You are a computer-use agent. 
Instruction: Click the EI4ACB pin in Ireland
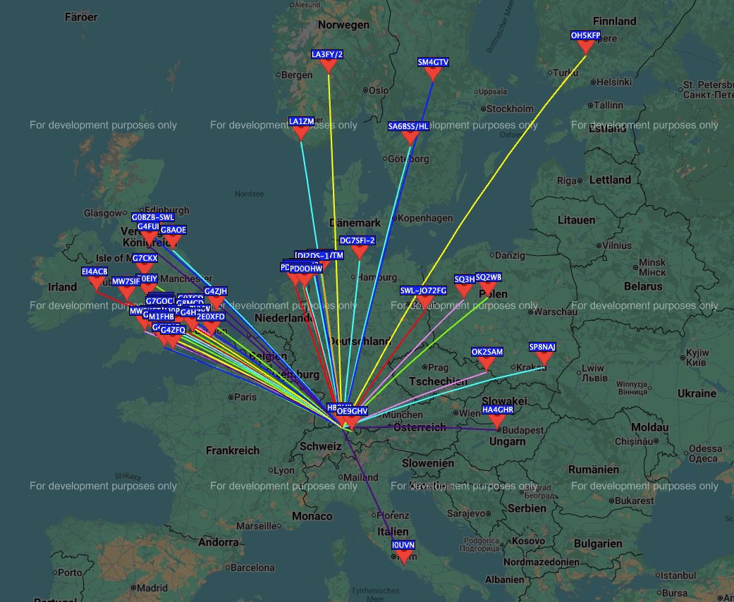pyautogui.click(x=96, y=283)
